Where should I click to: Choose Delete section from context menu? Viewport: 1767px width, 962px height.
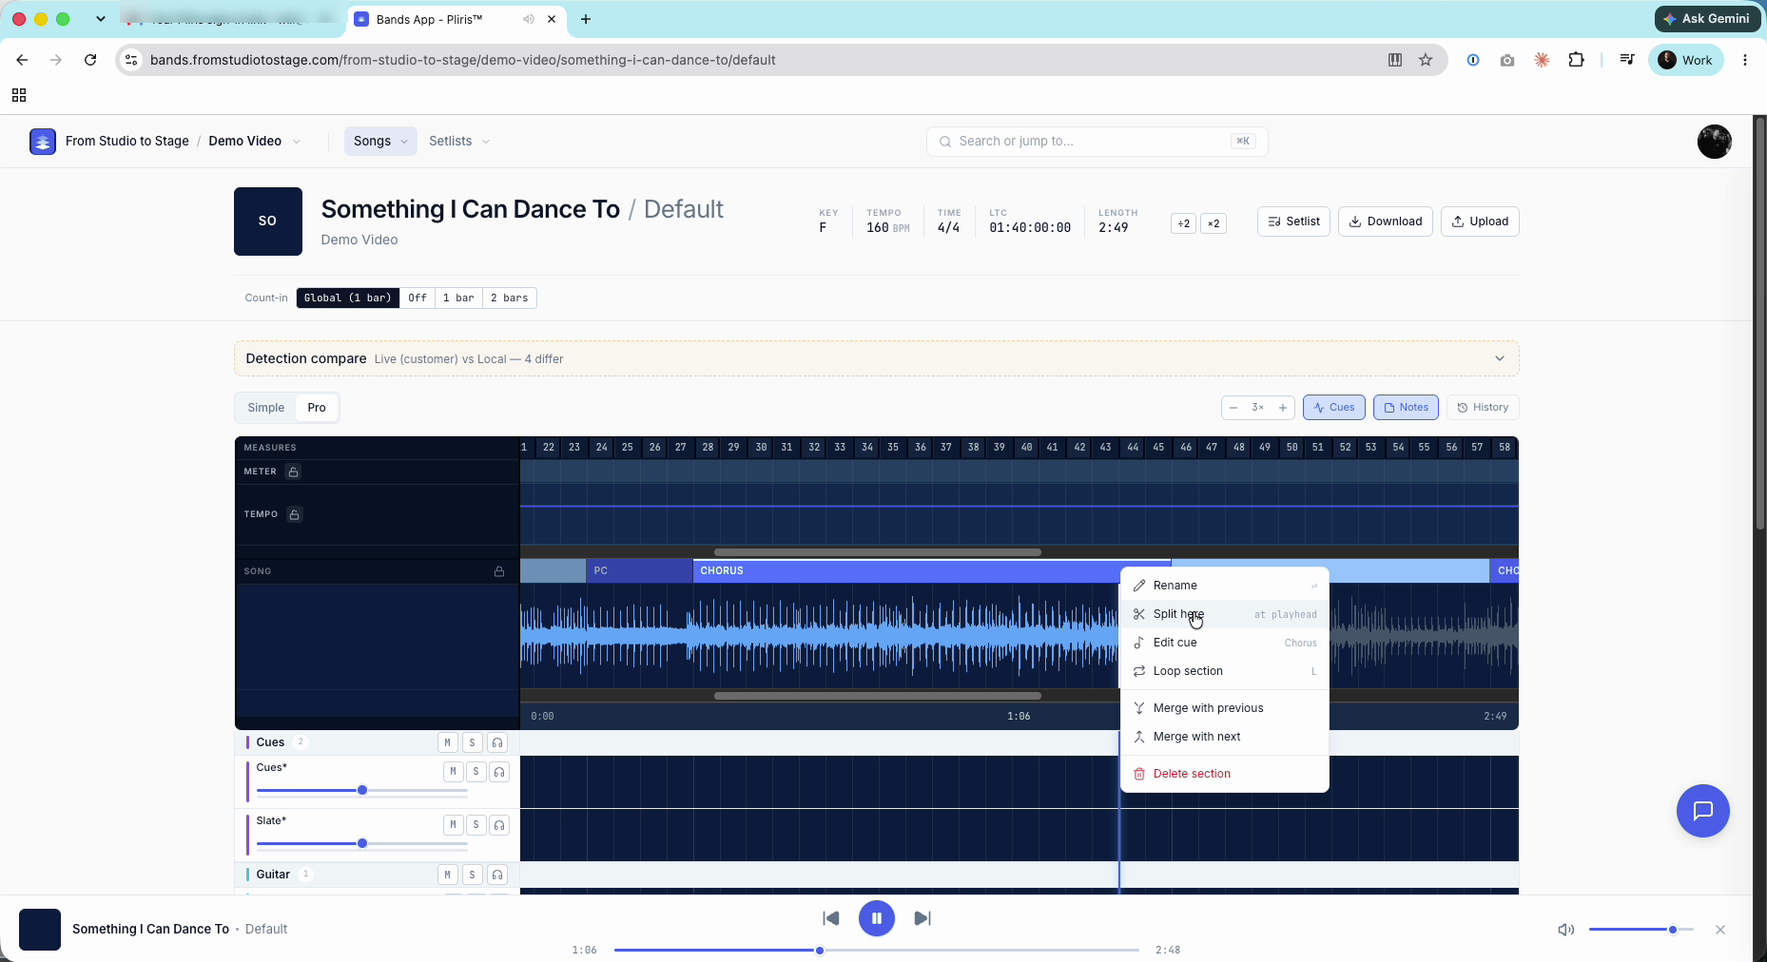tap(1225, 774)
